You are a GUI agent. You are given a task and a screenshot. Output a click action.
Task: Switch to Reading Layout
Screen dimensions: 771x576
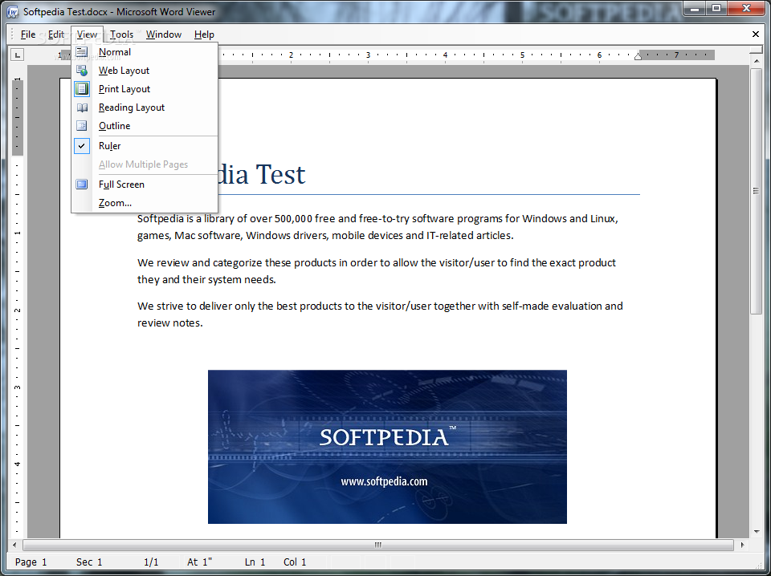(x=145, y=107)
